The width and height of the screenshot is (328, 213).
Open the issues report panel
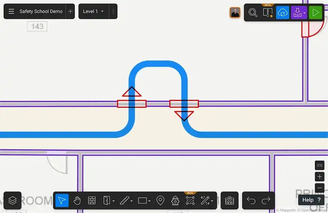[x=268, y=12]
